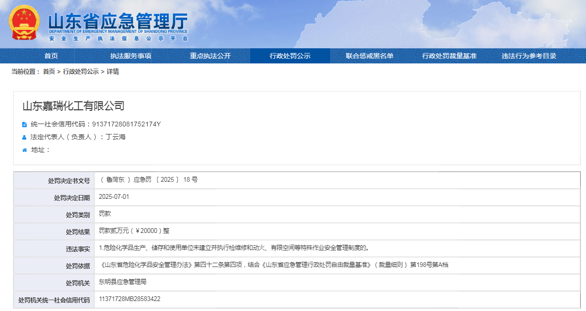Viewport: 586px width, 311px height.
Task: Click the authority code 11371728MB28583422
Action: 130,299
